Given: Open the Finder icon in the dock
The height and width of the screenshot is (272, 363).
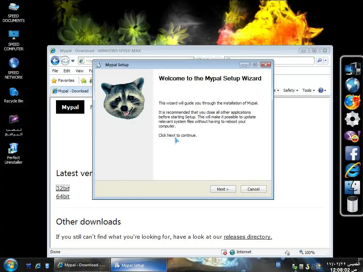Looking at the screenshot, I should 352,187.
